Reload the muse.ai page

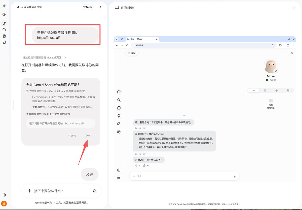(127, 45)
